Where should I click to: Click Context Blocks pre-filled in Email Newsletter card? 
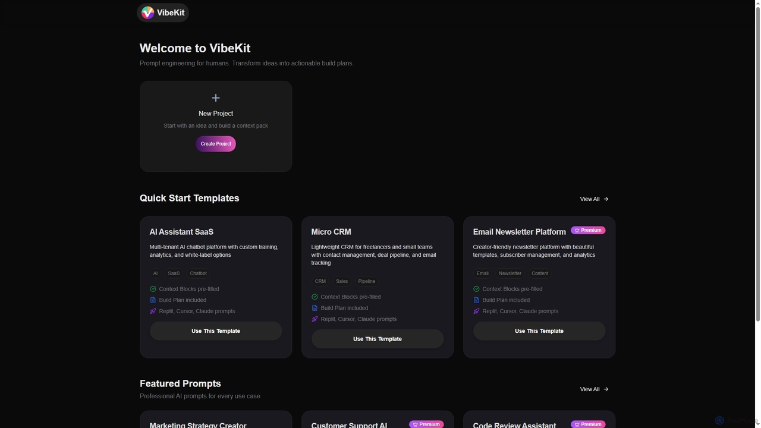click(512, 289)
